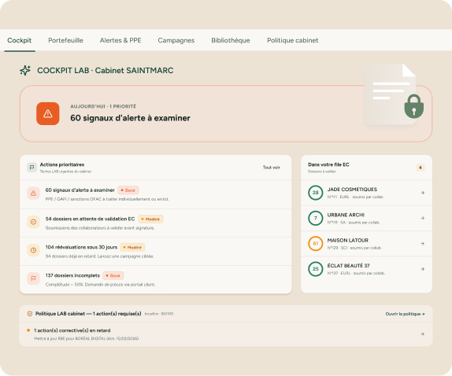Open the Alertes & PPE tab

tap(120, 40)
